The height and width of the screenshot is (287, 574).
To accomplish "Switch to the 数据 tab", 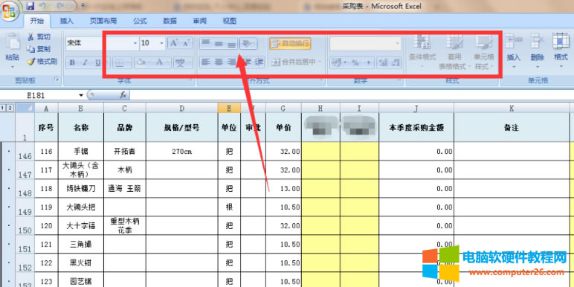I will coord(170,21).
